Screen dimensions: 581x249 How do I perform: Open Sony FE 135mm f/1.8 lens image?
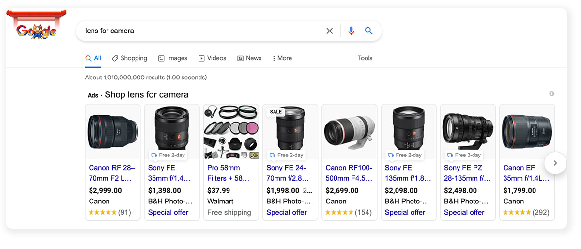point(408,132)
